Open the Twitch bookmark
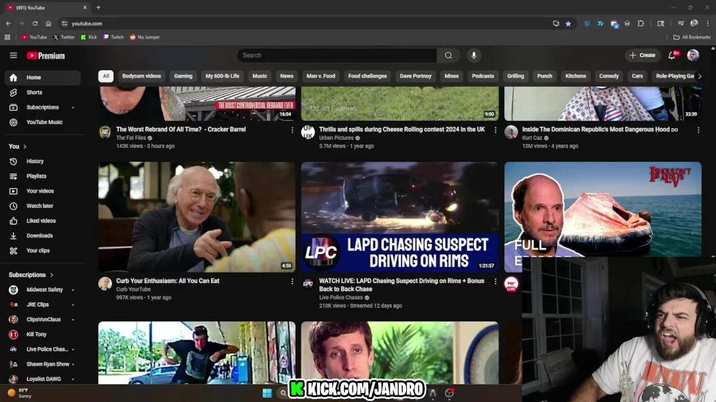716x402 pixels. click(x=114, y=37)
